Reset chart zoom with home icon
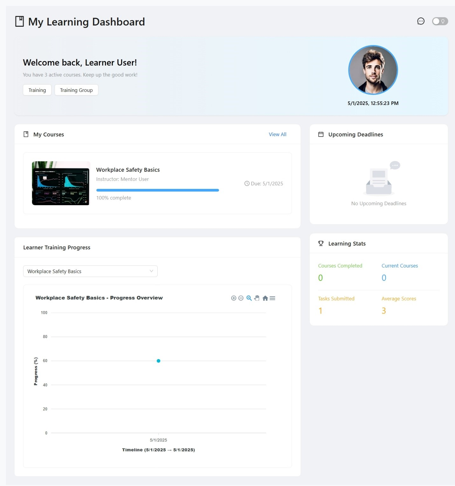 (265, 298)
